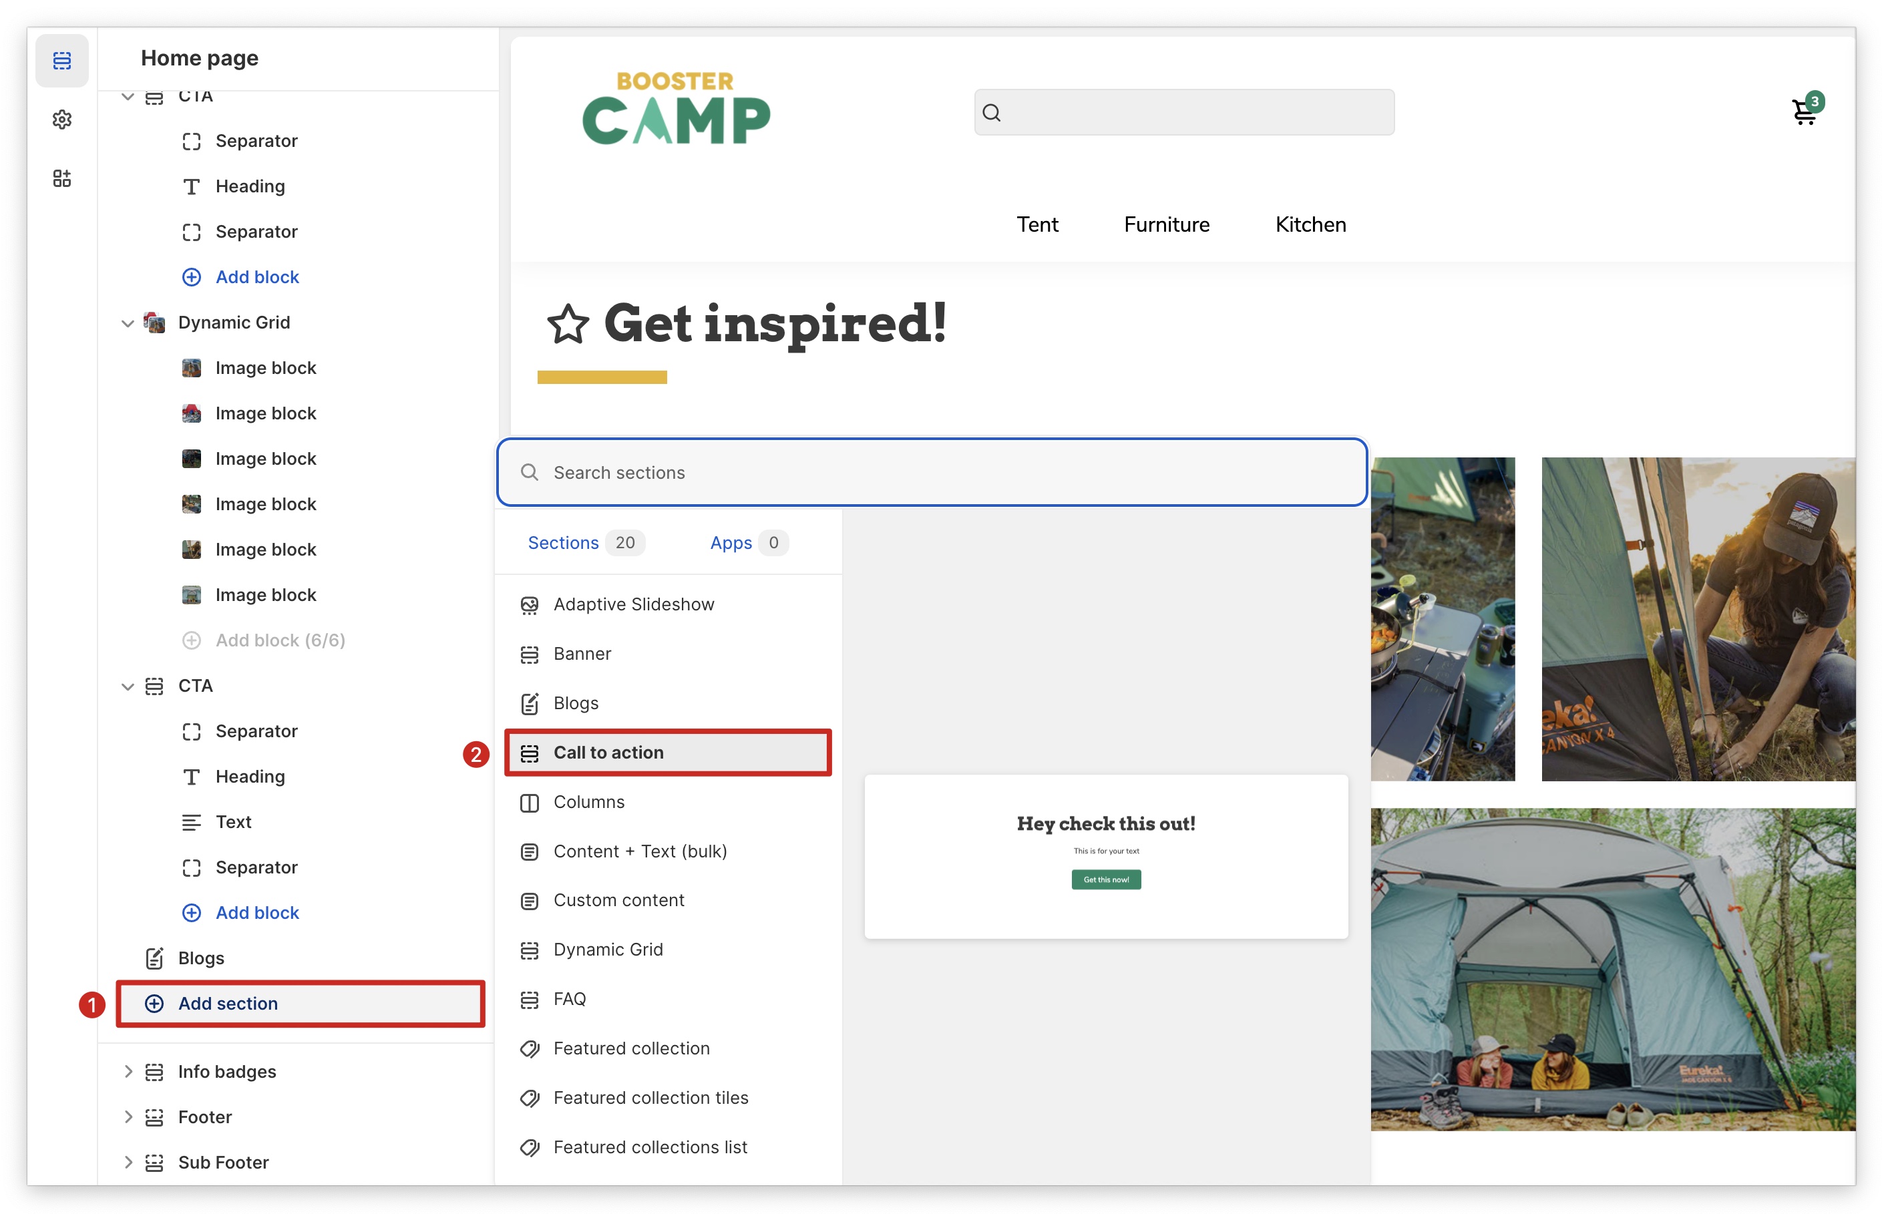Select the sections layout icon in sidebar

pos(61,60)
